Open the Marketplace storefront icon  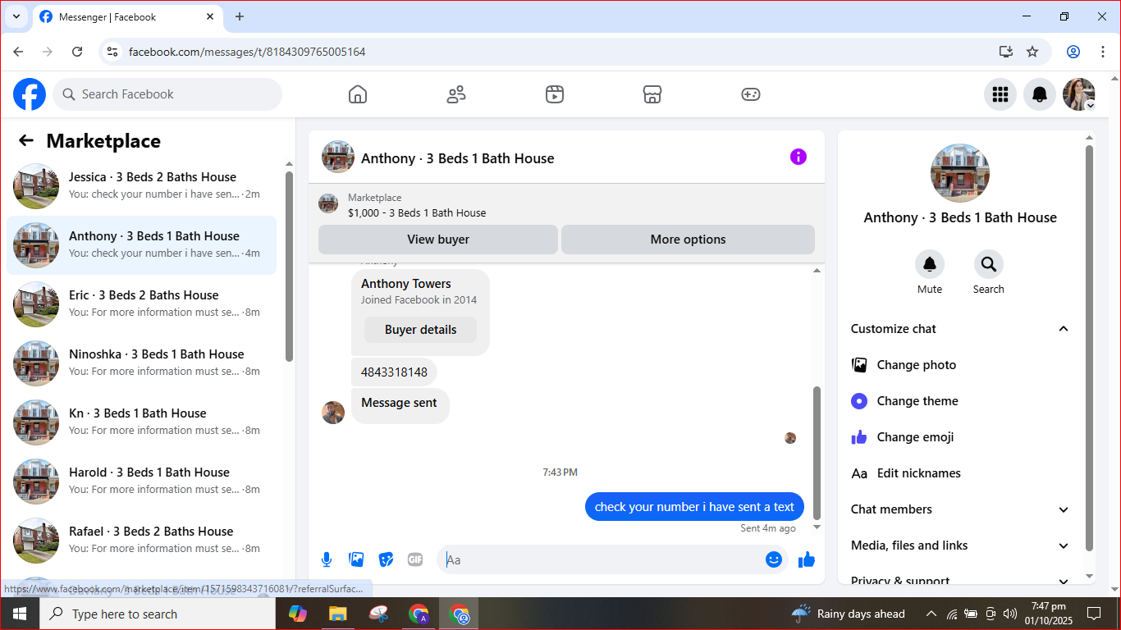652,94
